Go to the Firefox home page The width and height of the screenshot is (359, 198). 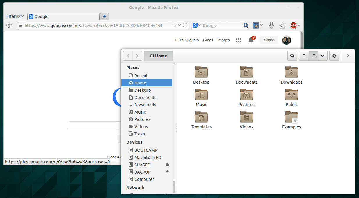[x=282, y=25]
